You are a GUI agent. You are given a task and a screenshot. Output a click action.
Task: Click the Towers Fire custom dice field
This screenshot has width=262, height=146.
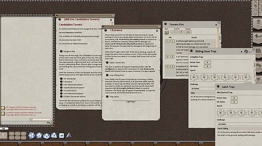point(174,32)
